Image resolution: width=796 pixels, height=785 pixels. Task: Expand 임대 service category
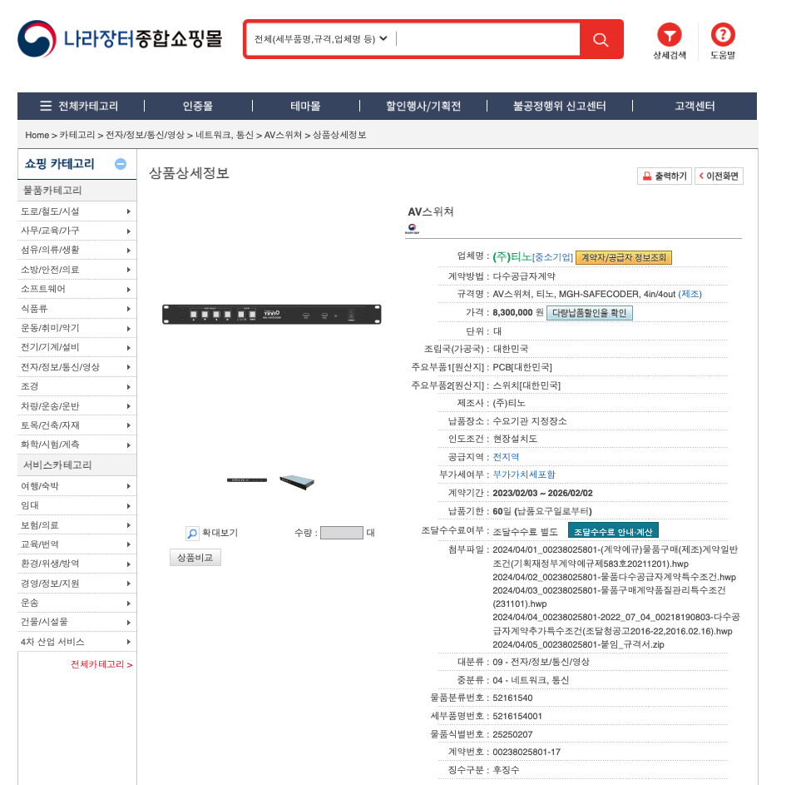pos(77,505)
